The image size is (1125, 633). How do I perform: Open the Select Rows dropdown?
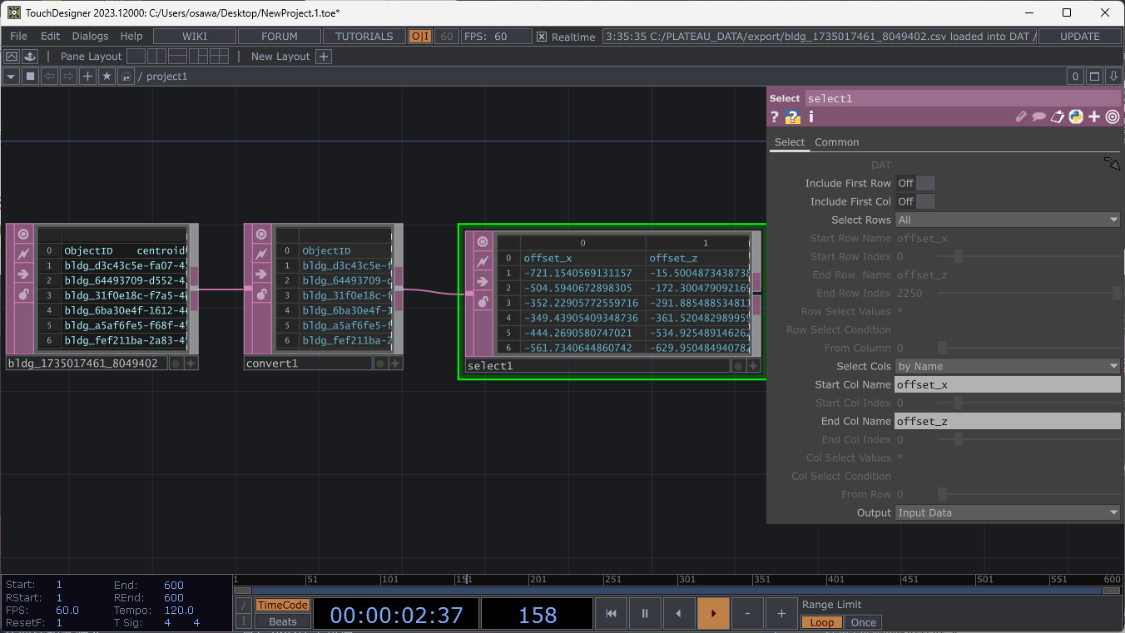pyautogui.click(x=1008, y=220)
